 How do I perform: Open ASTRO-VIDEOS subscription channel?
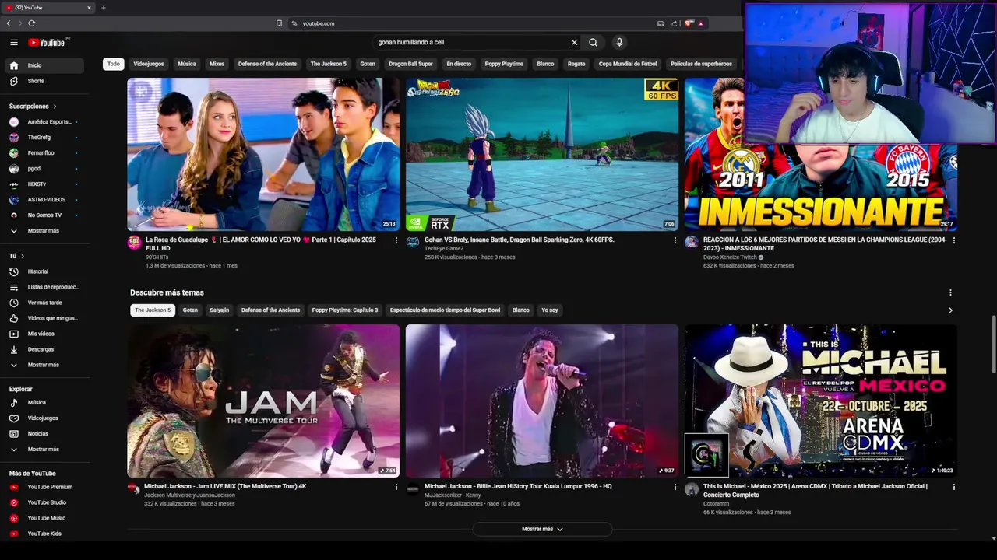click(44, 200)
